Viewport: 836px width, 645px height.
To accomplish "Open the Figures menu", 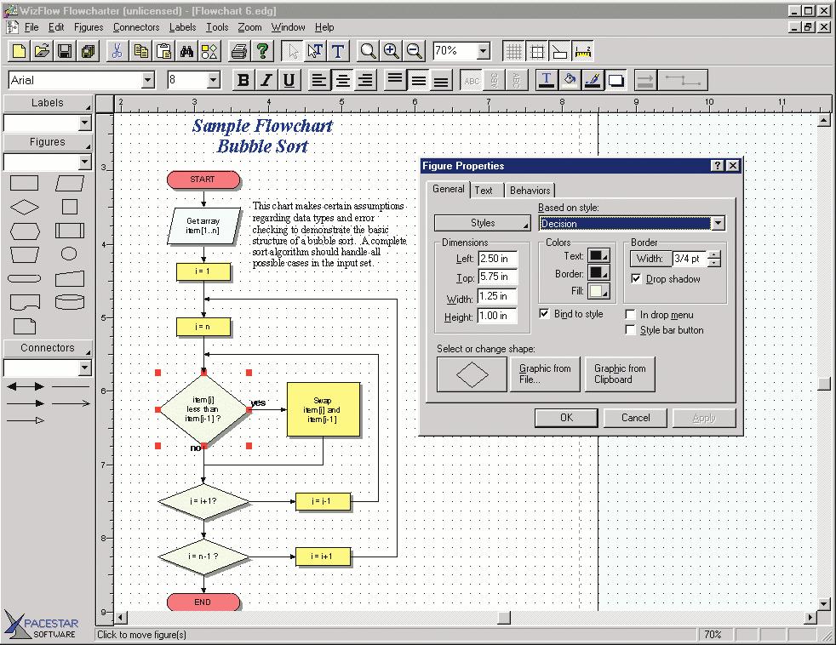I will click(x=89, y=27).
